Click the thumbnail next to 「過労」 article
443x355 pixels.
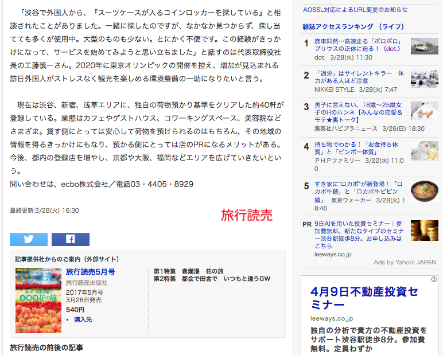pyautogui.click(x=424, y=79)
